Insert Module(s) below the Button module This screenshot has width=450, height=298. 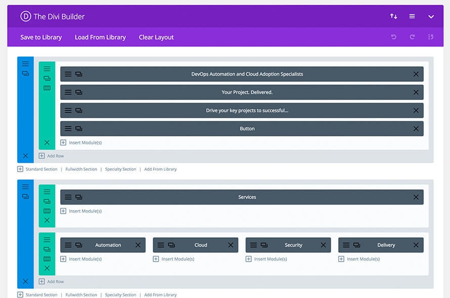[81, 142]
